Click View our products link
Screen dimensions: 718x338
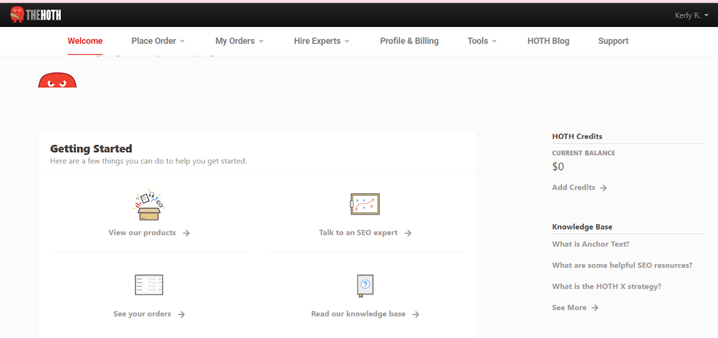pos(142,233)
